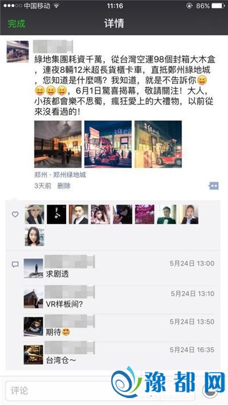This screenshot has width=228, height=405.
Task: Open the poster's profile avatar
Action: click(18, 52)
